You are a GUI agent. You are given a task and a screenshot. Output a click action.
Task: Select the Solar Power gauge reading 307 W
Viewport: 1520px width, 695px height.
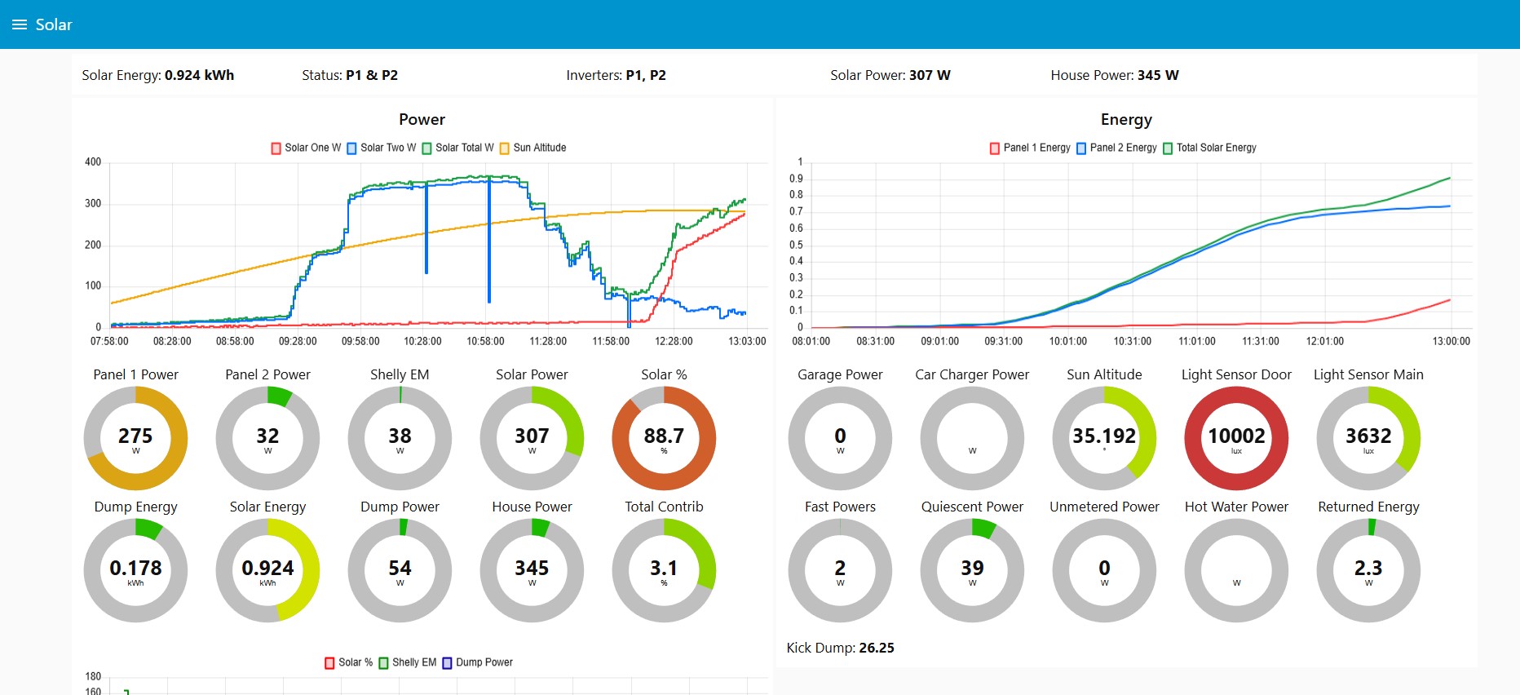tap(532, 438)
